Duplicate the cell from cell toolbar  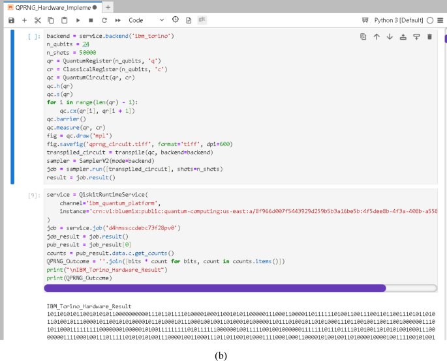[363, 36]
